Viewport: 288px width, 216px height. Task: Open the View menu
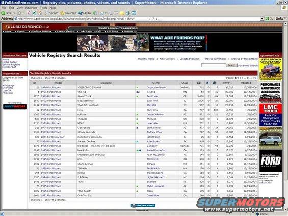coord(20,8)
